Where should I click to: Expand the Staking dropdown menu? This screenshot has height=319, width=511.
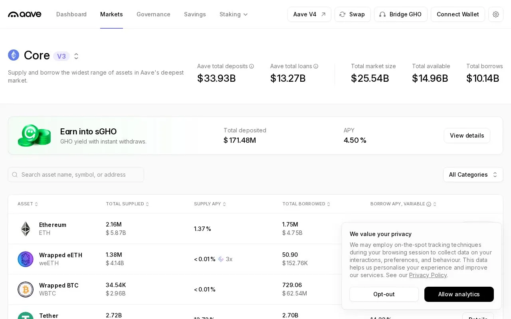[234, 14]
